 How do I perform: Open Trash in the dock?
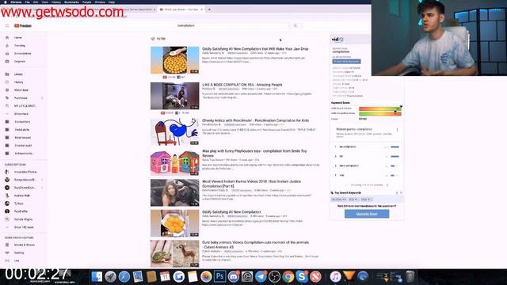410,276
